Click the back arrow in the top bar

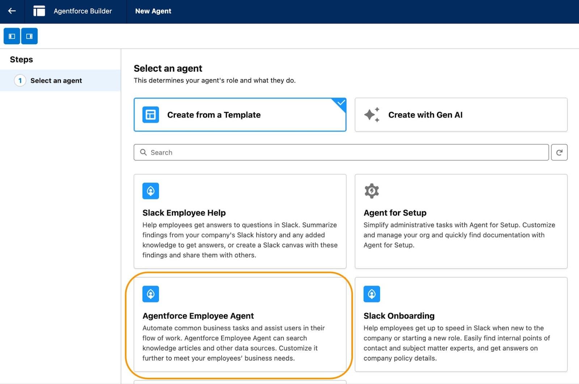tap(11, 11)
